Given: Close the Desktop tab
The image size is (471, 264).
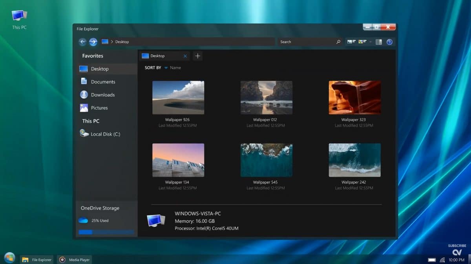Looking at the screenshot, I should tap(185, 56).
